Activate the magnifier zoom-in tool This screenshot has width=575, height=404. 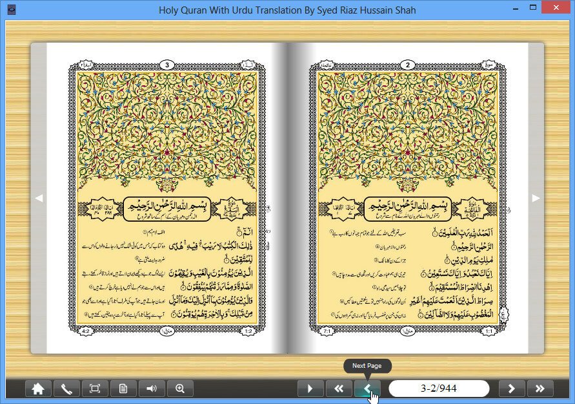click(180, 388)
